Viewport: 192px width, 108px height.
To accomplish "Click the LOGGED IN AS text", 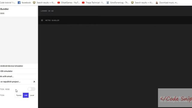I will pos(47,11).
